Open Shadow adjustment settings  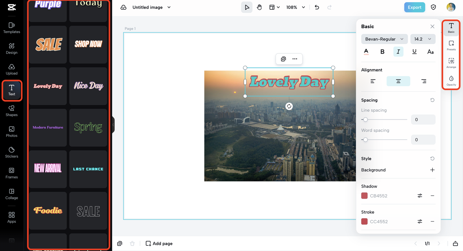tap(420, 196)
